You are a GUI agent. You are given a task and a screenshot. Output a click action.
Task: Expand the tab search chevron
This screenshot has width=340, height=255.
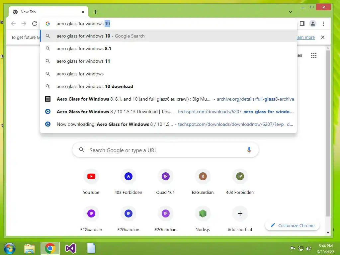click(x=291, y=12)
